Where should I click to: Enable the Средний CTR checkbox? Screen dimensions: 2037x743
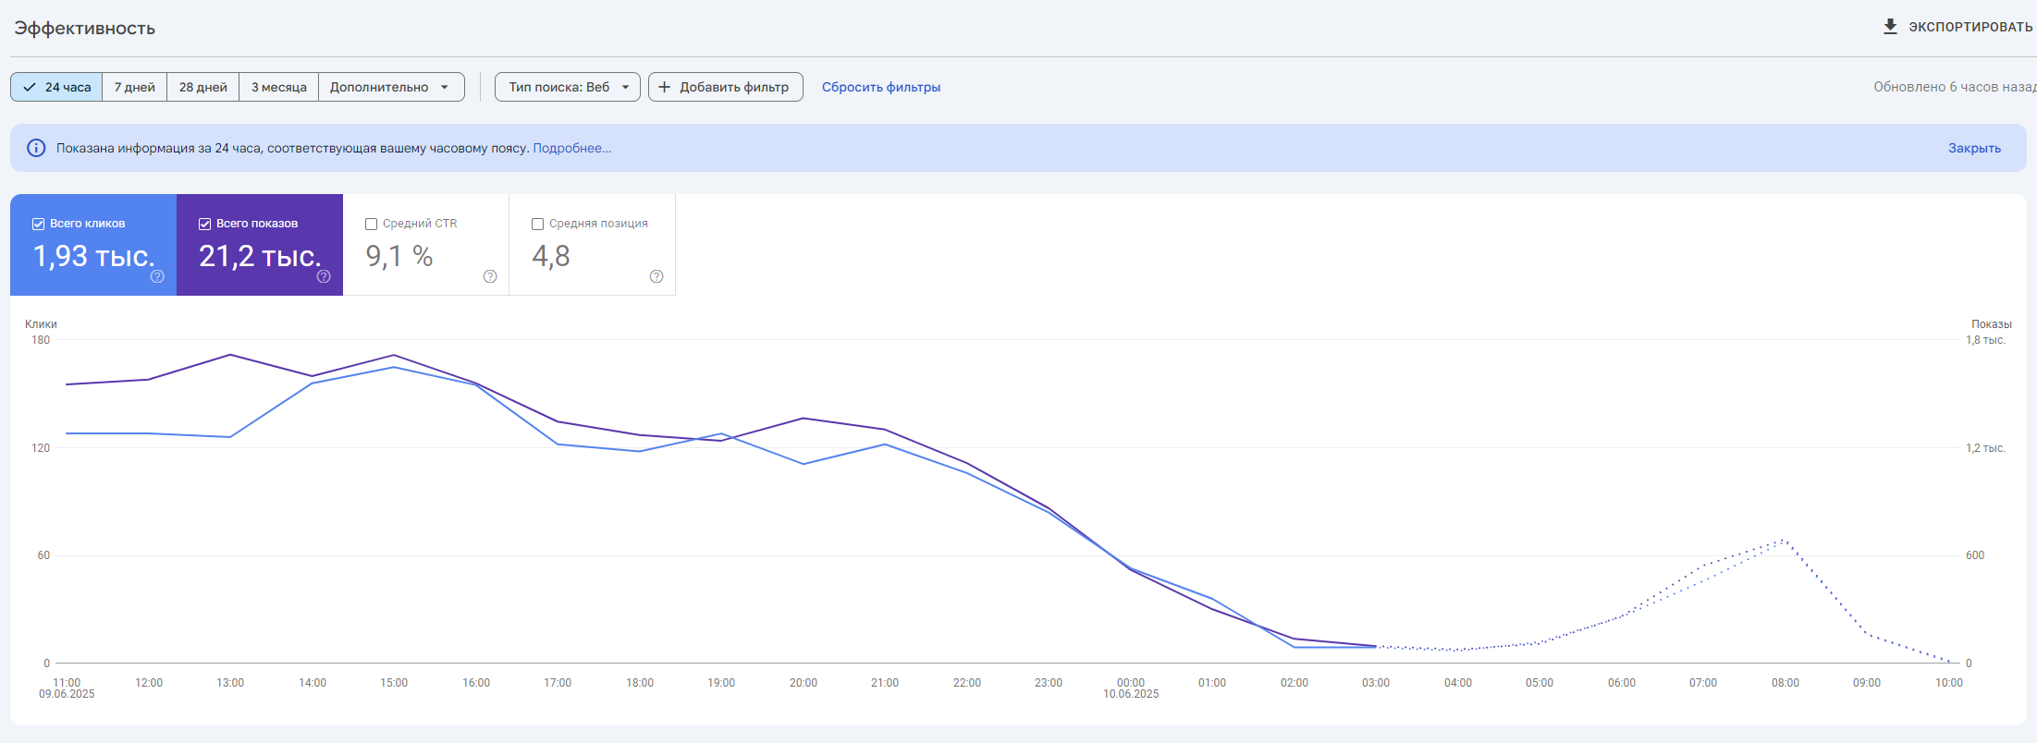371,224
